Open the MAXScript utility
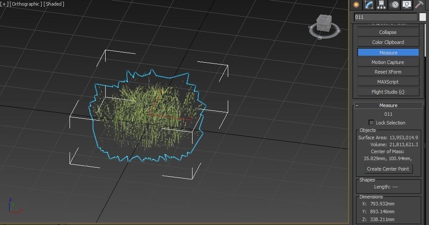Screen dimensions: 429x225 (388, 82)
